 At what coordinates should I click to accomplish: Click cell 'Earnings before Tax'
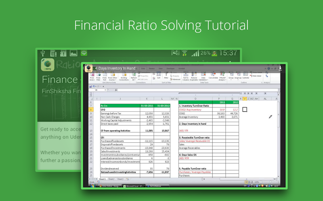pyautogui.click(x=120, y=113)
